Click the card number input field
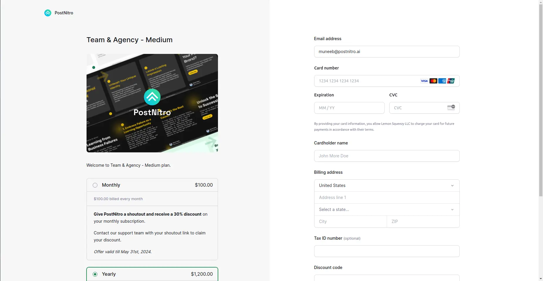The width and height of the screenshot is (543, 281). 367,81
